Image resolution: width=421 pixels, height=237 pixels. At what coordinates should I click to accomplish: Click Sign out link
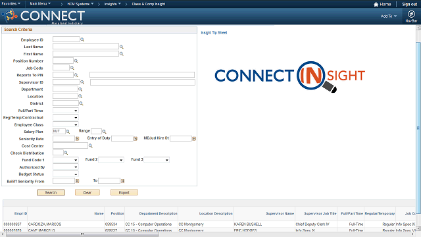pos(409,5)
